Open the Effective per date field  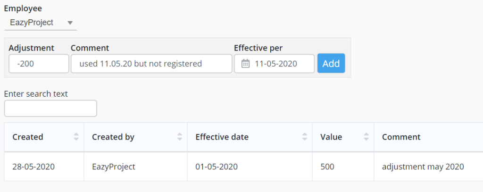tap(274, 64)
